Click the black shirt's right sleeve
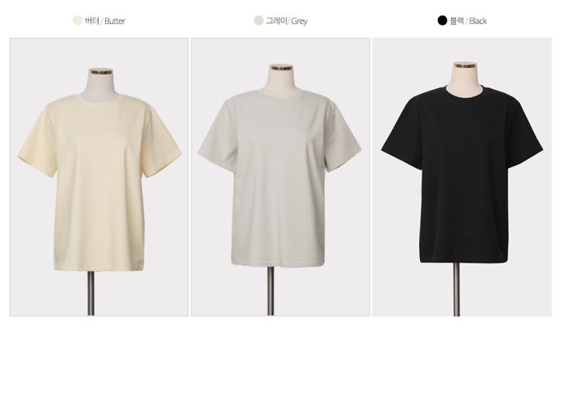 coord(523,136)
